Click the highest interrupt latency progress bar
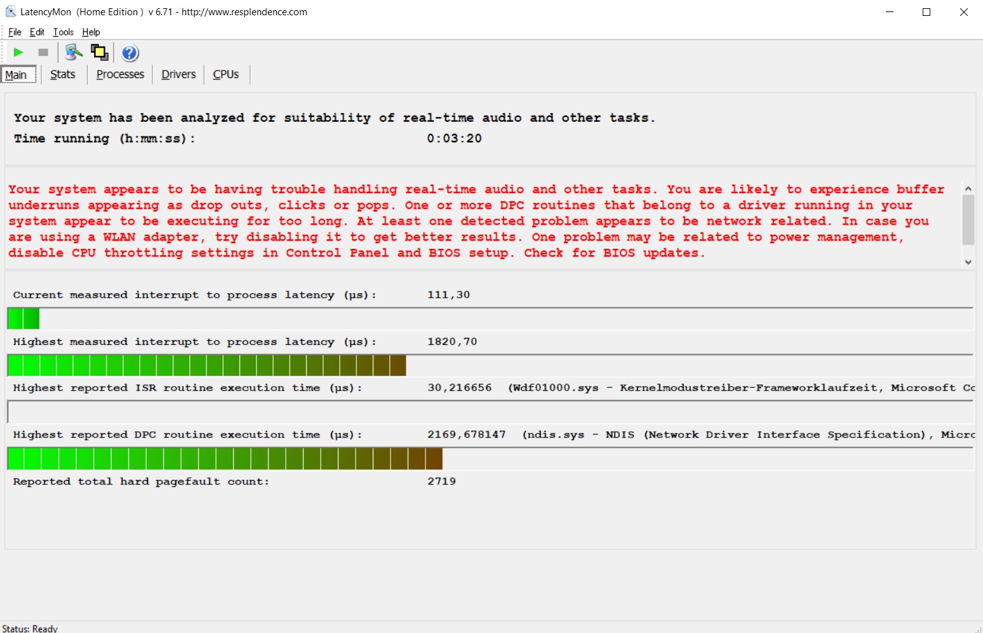 [490, 366]
